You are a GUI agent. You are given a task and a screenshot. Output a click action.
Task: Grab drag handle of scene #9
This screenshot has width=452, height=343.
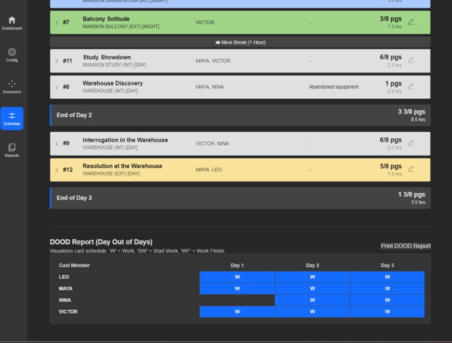[57, 144]
